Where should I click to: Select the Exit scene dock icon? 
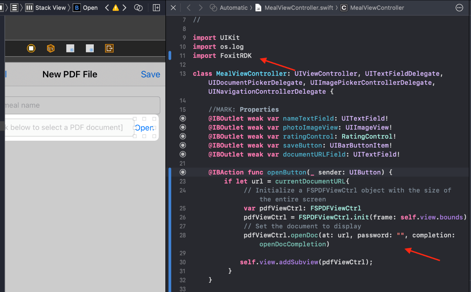[x=109, y=48]
